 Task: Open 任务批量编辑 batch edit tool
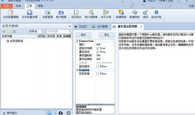[11, 14]
